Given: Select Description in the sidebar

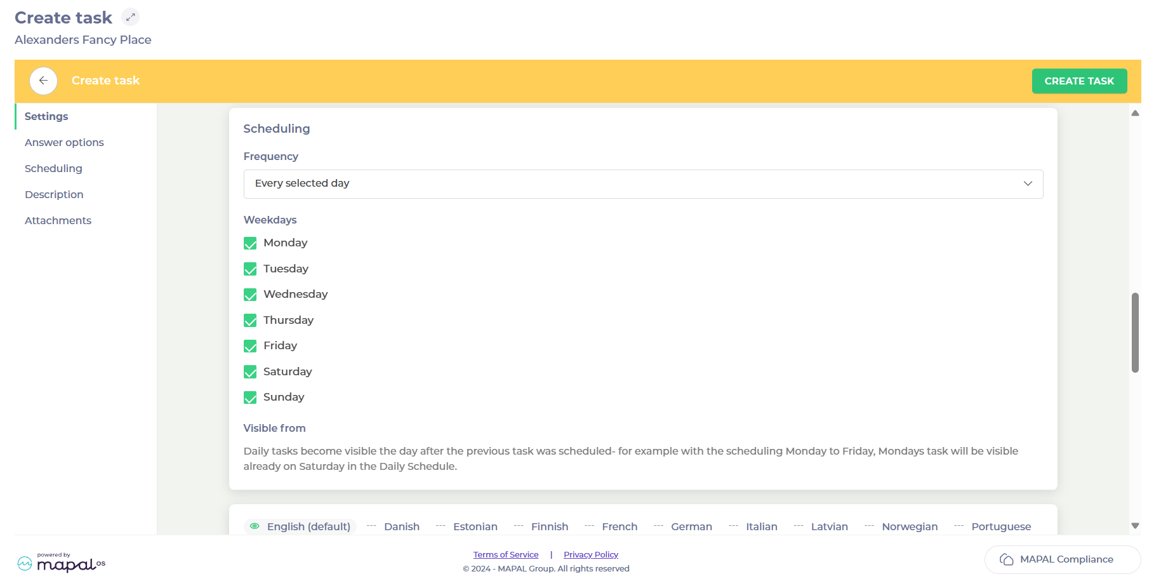Looking at the screenshot, I should point(54,194).
